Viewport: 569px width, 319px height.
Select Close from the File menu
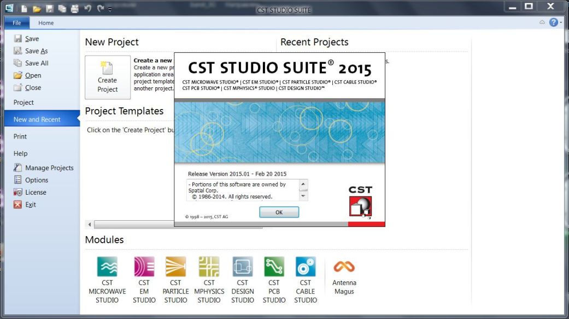27,88
